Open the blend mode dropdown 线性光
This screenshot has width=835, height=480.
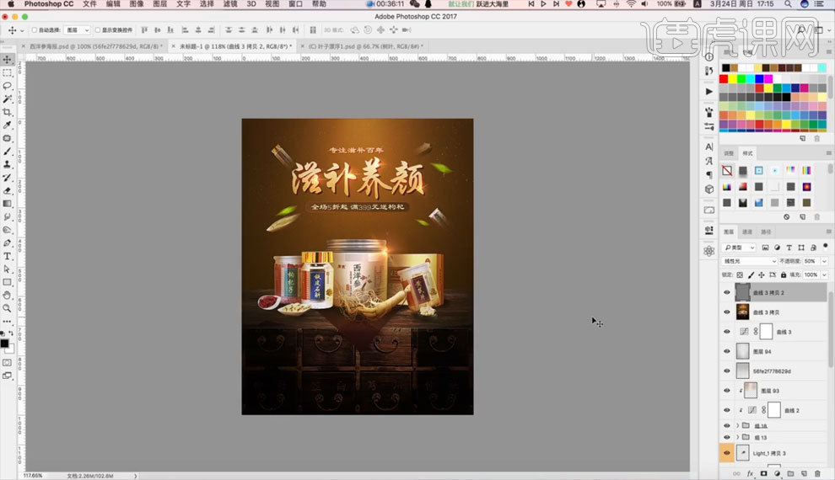[749, 261]
